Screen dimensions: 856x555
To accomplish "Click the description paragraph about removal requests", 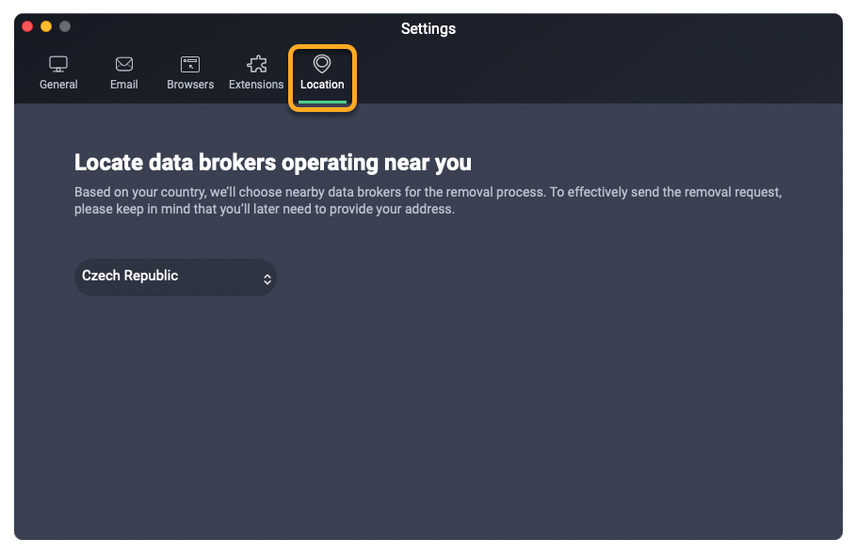I will click(x=428, y=200).
